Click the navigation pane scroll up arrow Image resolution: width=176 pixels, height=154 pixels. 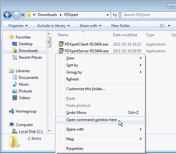[49, 34]
